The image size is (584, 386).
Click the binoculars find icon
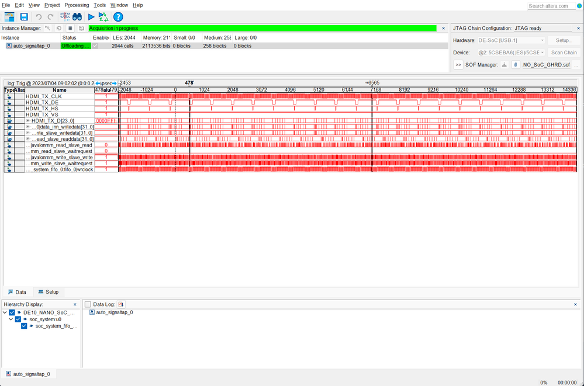(77, 17)
